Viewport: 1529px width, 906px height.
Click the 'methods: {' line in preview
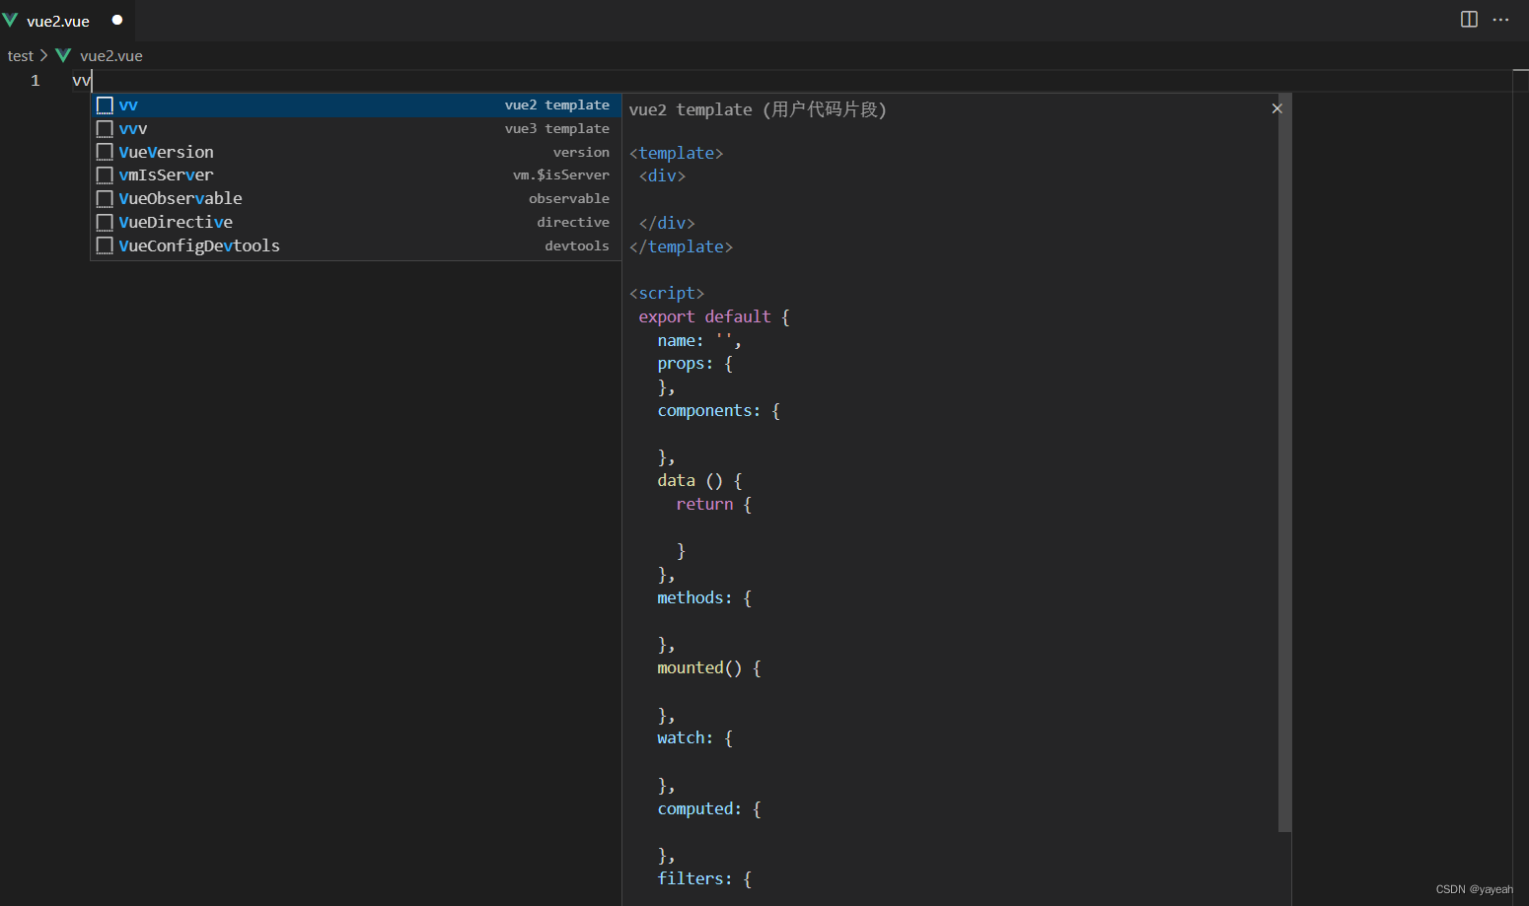pos(704,597)
